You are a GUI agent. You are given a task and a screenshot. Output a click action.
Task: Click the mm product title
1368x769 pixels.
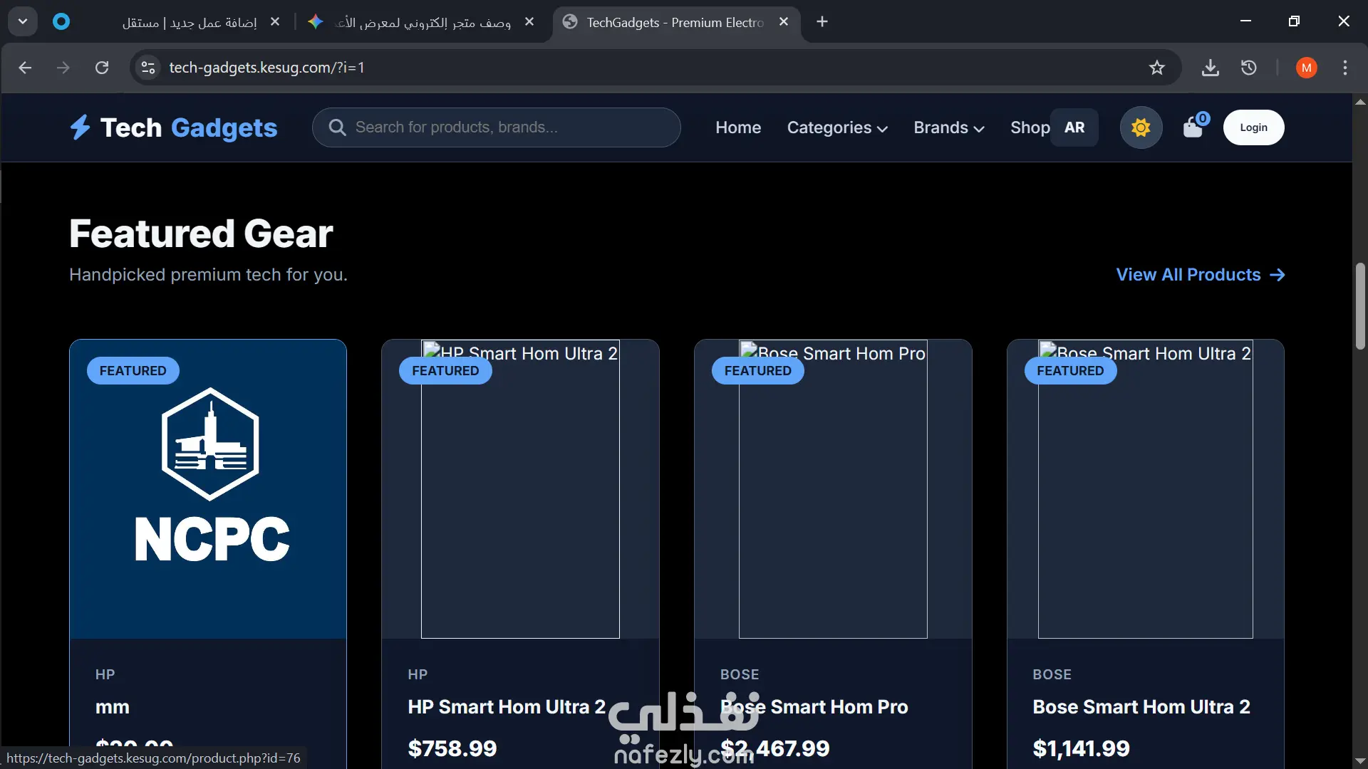tap(113, 707)
